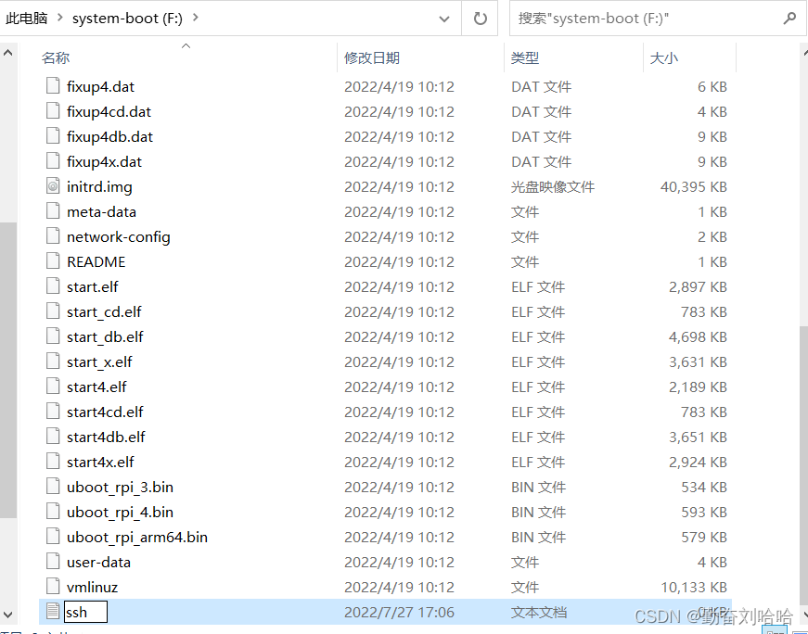Click the ssh filename rename box
Image resolution: width=808 pixels, height=634 pixels.
(85, 612)
